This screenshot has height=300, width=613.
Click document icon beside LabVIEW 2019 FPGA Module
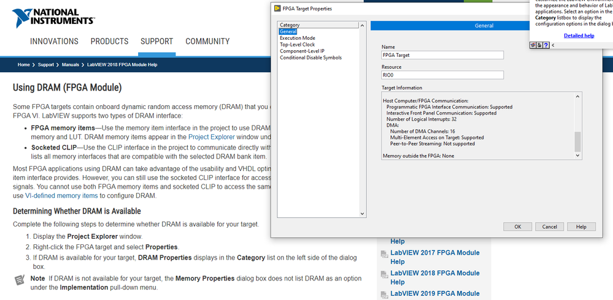click(x=384, y=294)
